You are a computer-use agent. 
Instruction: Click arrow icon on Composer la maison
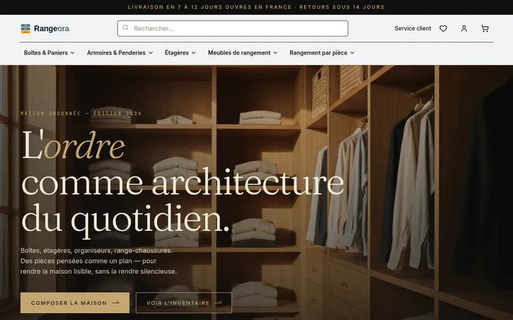point(115,303)
